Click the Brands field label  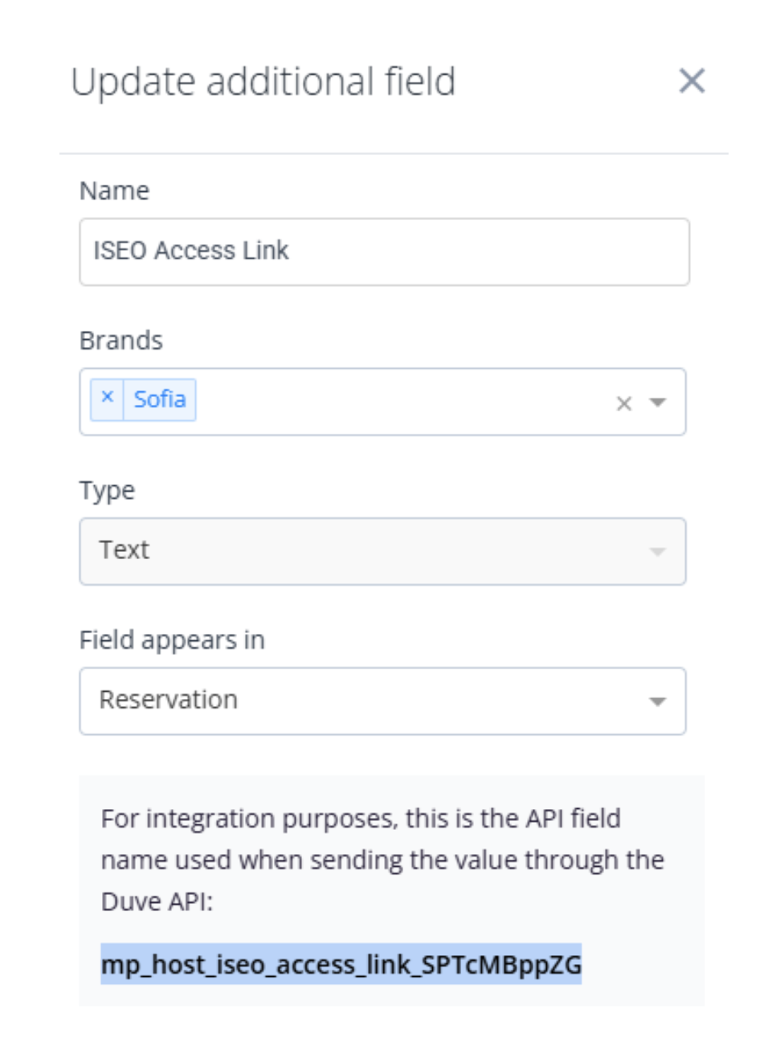[121, 341]
